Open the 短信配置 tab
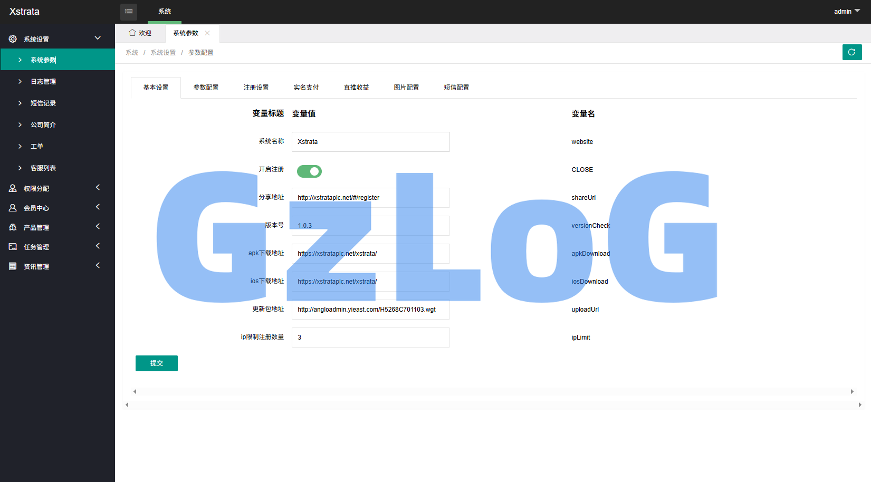Image resolution: width=871 pixels, height=482 pixels. [x=456, y=88]
